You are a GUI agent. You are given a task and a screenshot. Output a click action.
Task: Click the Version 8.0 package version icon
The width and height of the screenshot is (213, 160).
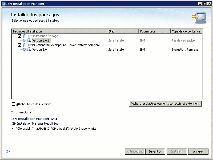point(29,50)
